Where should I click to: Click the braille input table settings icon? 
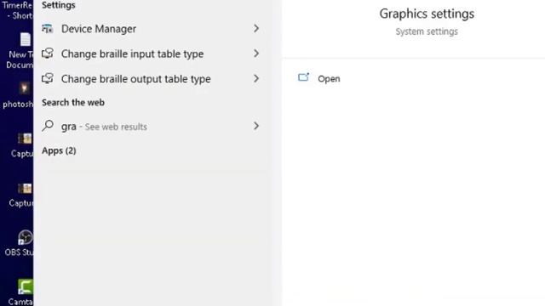tap(48, 54)
